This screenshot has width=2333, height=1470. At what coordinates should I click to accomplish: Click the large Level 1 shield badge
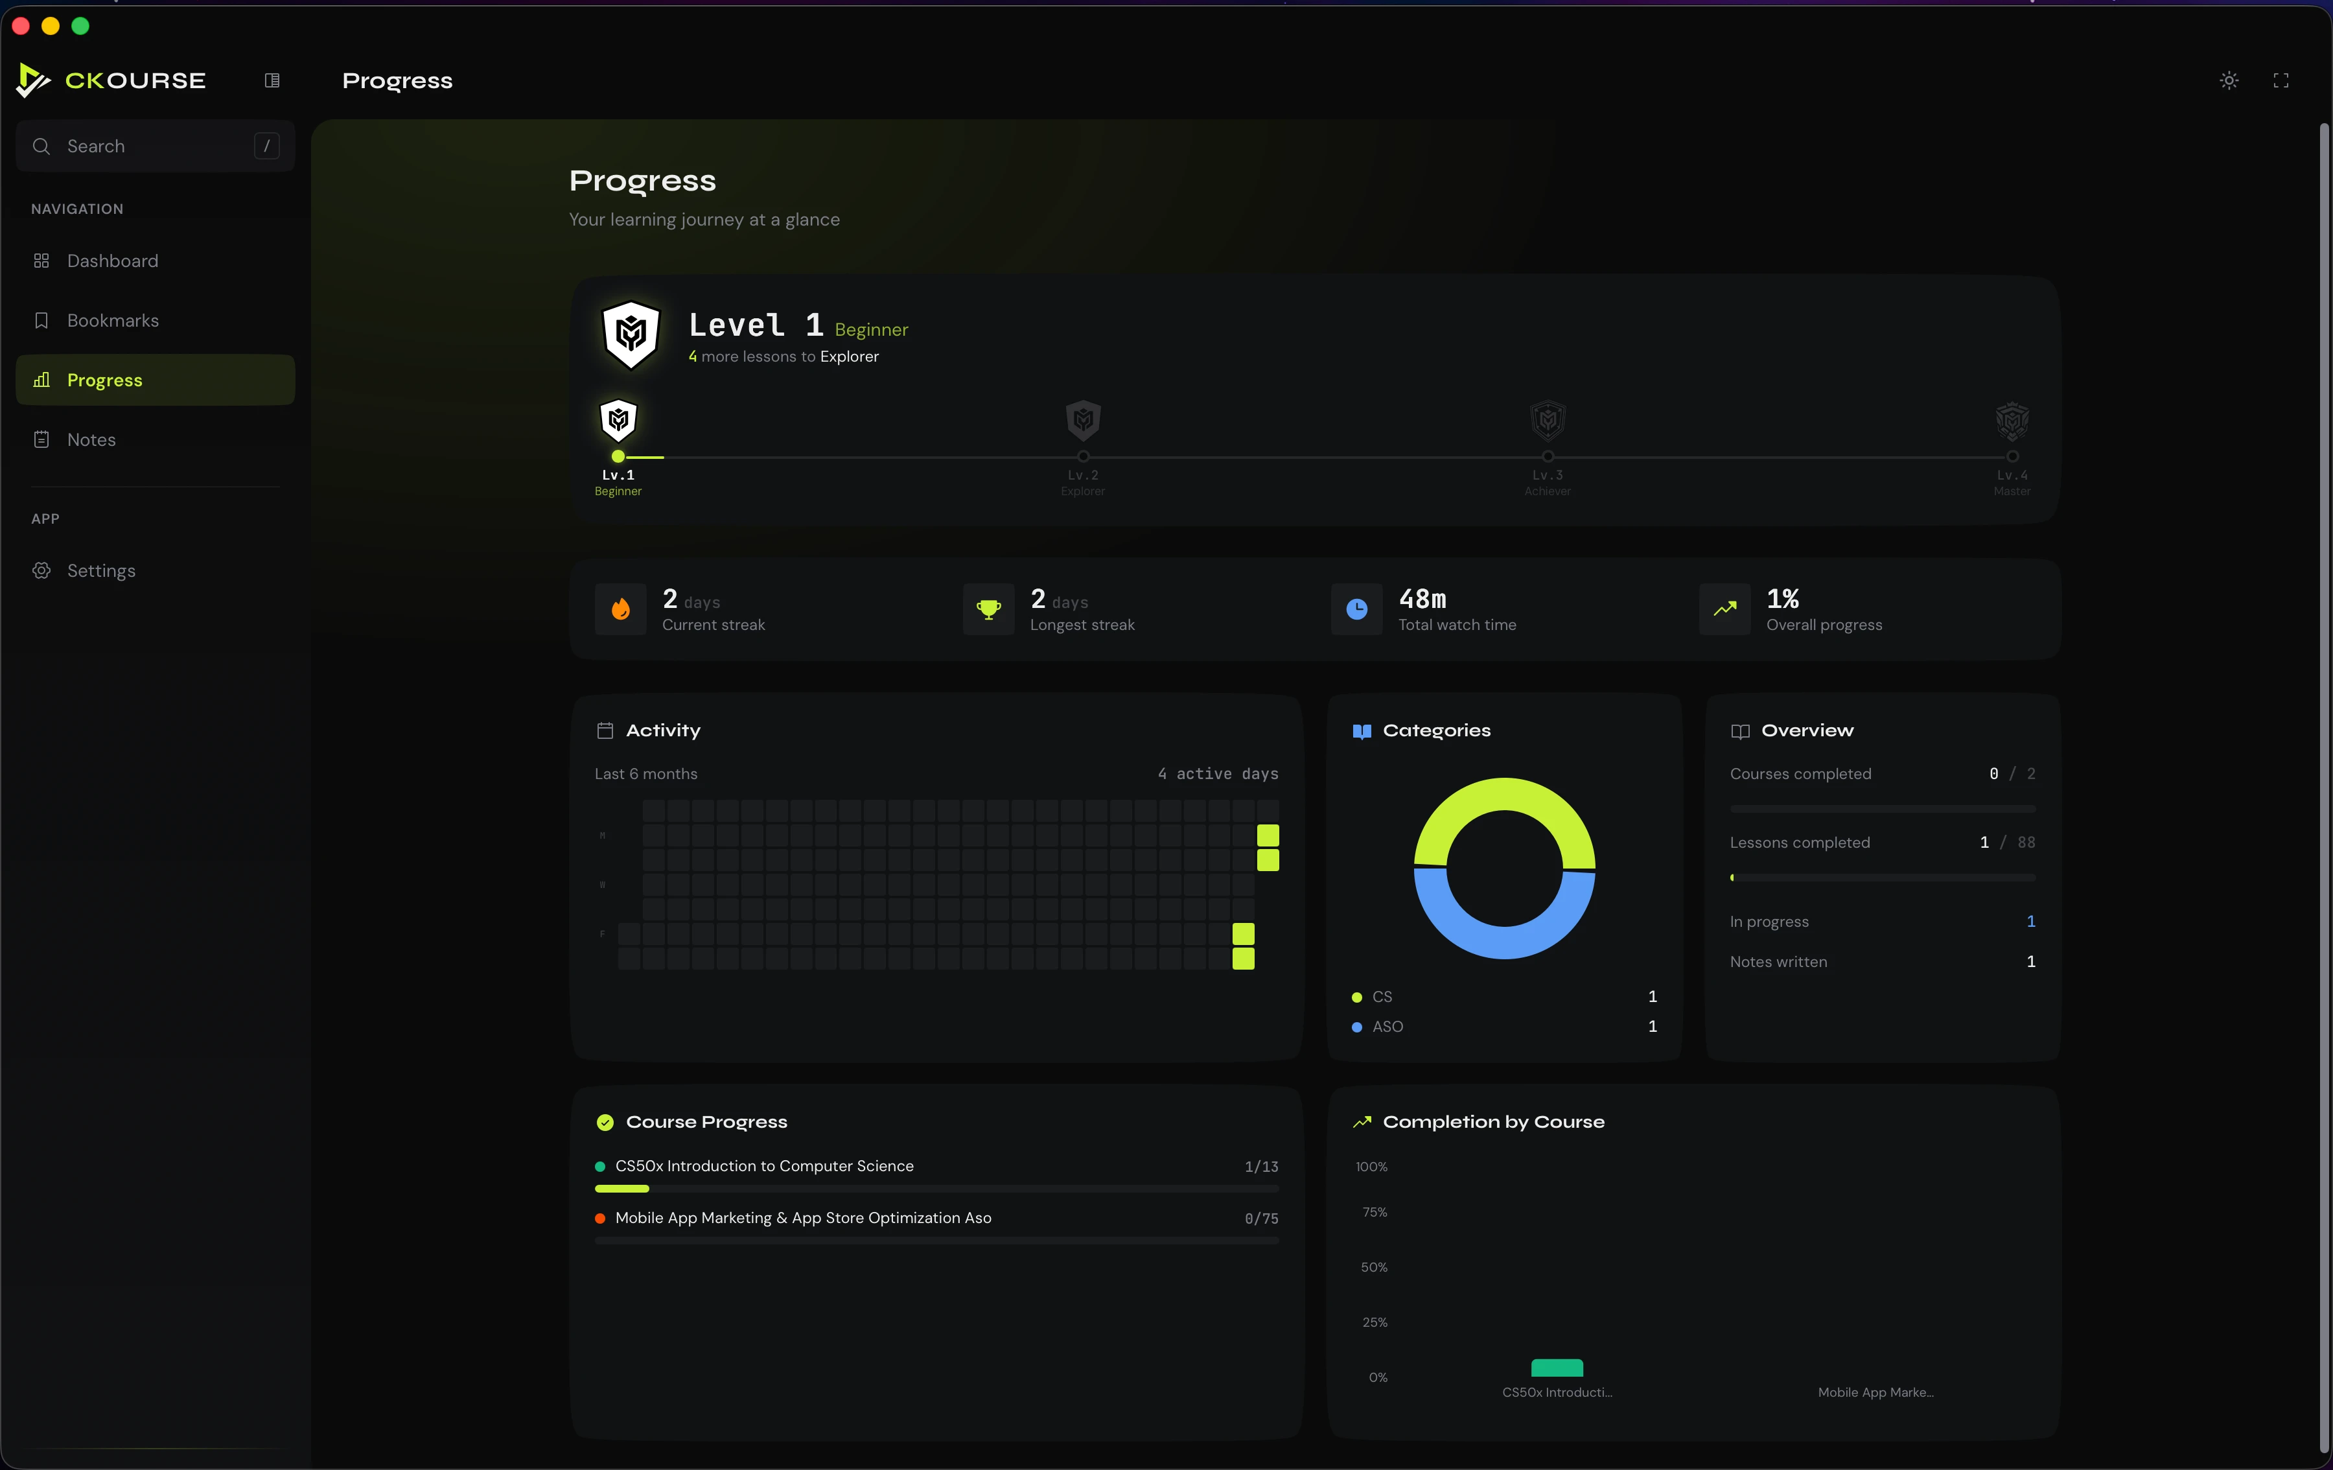(x=631, y=335)
